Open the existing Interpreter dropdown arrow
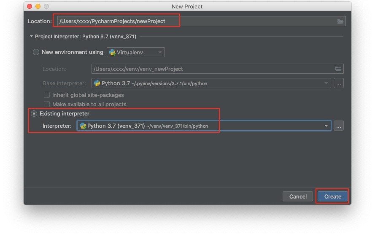Screen dimensions: 375x236 [x=326, y=126]
